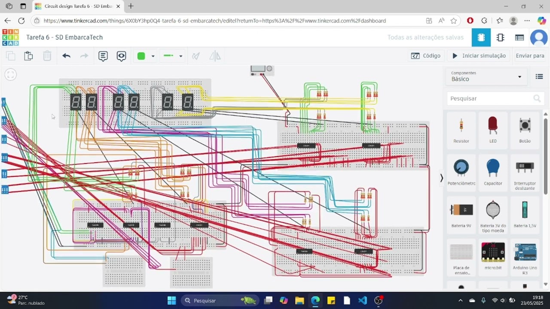This screenshot has height=309, width=550.
Task: Go back in browser
Action: [8, 21]
